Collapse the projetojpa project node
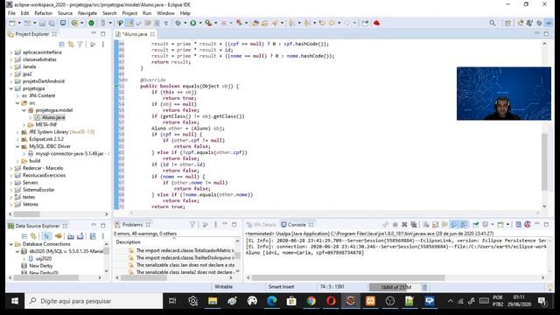The height and width of the screenshot is (315, 560). [11, 88]
